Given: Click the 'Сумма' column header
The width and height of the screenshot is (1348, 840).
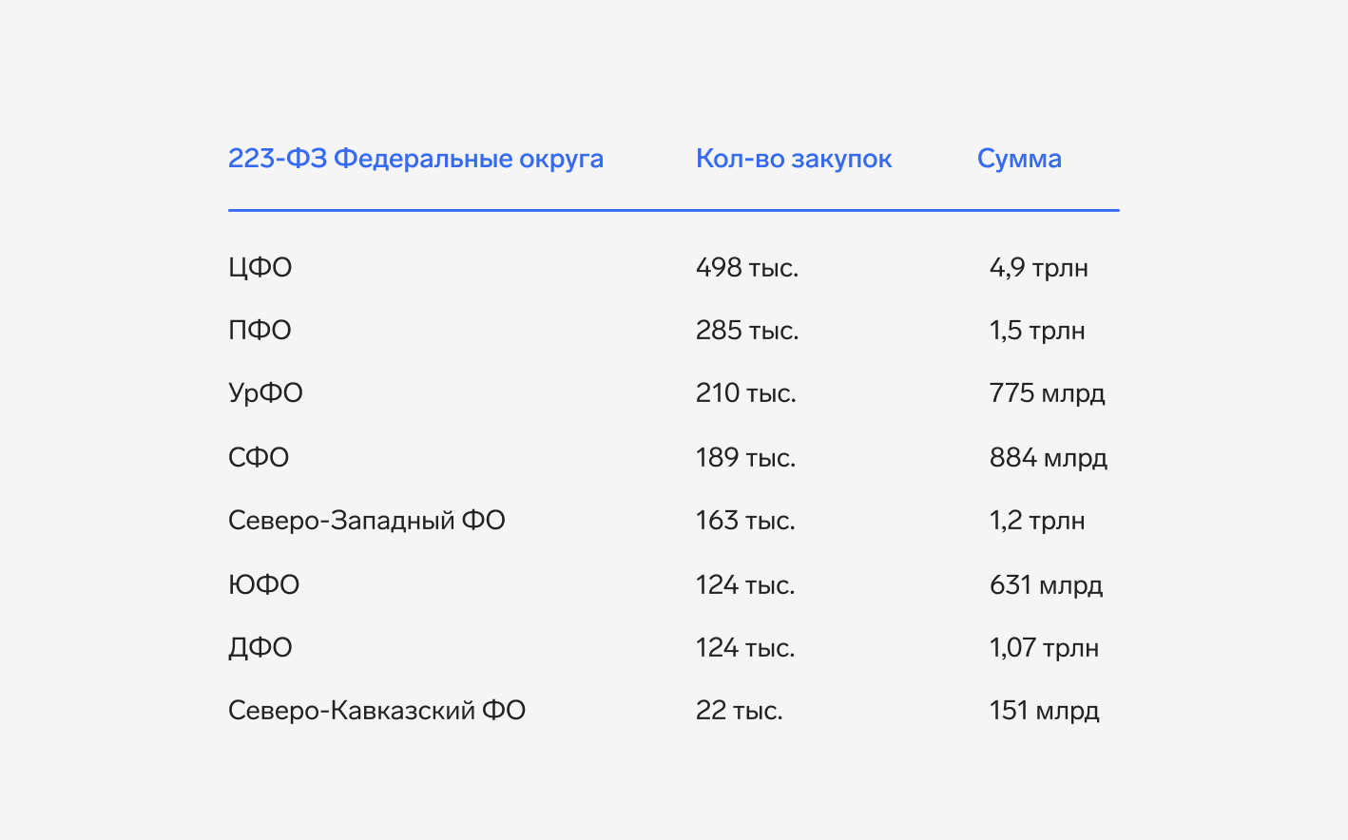Looking at the screenshot, I should (1019, 159).
